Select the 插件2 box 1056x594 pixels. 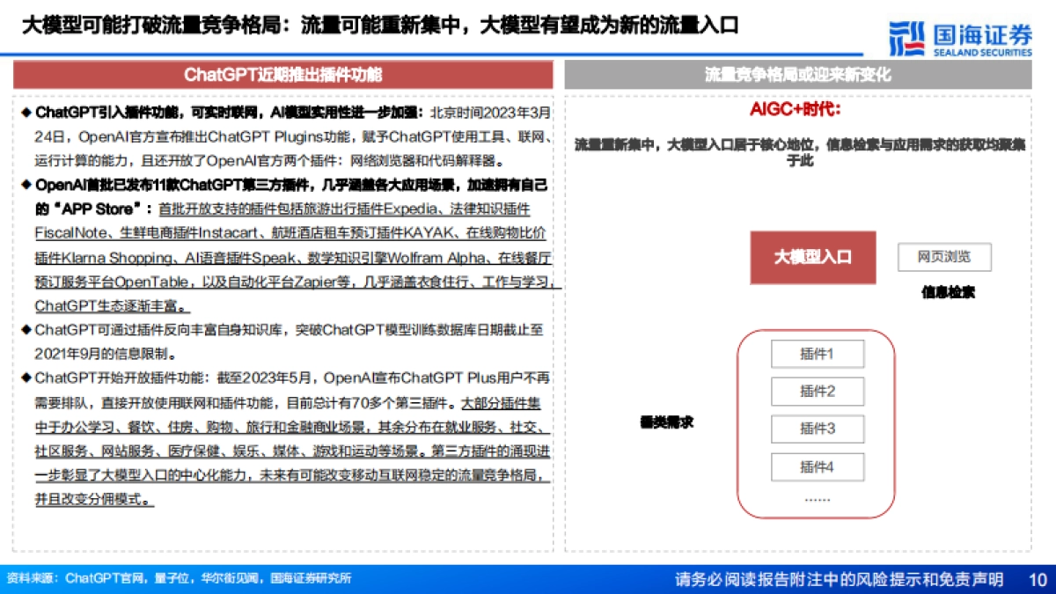818,391
